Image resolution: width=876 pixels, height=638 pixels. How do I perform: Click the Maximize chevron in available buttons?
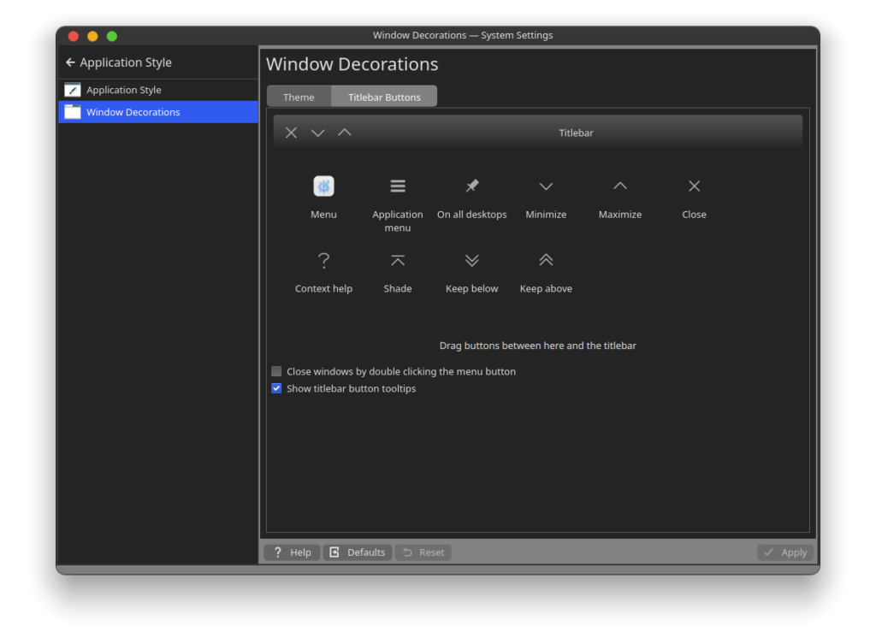(620, 186)
